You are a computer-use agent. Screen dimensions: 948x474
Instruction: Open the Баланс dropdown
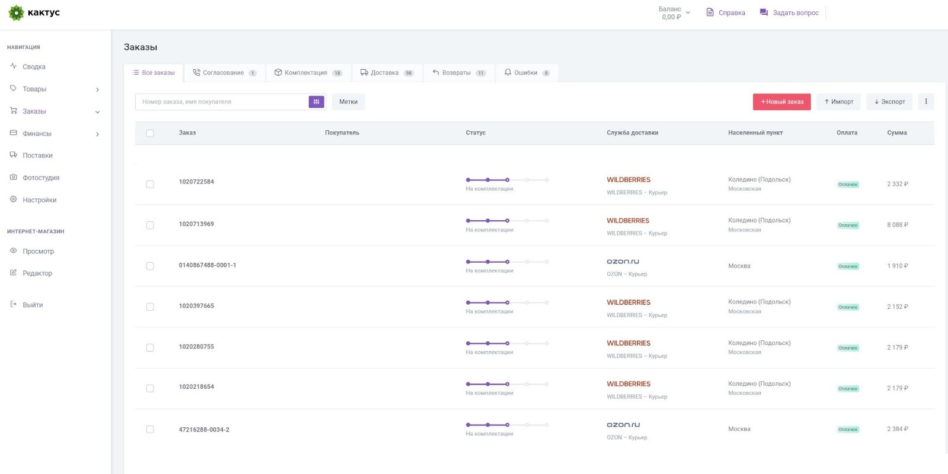pyautogui.click(x=674, y=13)
